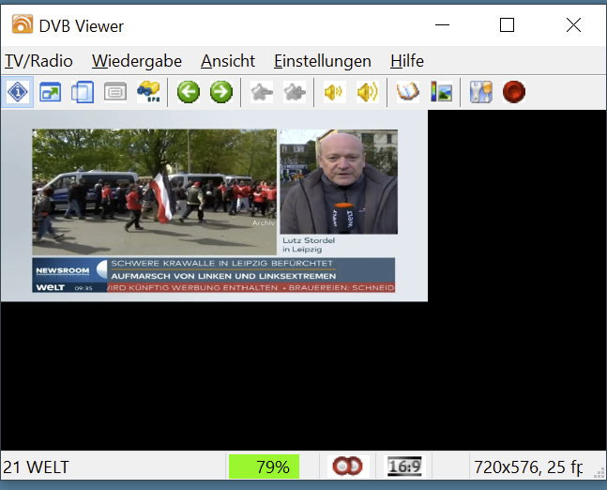The image size is (607, 490).
Task: Open the Ansicht menu
Action: [228, 61]
